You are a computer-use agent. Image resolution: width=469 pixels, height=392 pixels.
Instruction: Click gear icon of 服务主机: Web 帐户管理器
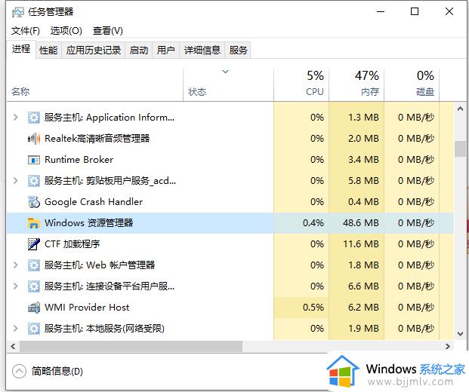click(x=34, y=265)
